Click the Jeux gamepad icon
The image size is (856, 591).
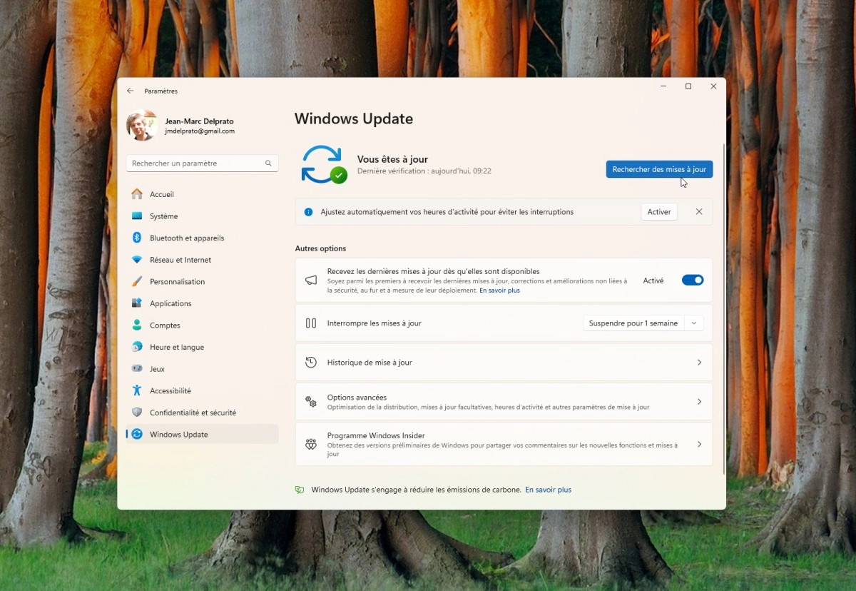point(137,369)
